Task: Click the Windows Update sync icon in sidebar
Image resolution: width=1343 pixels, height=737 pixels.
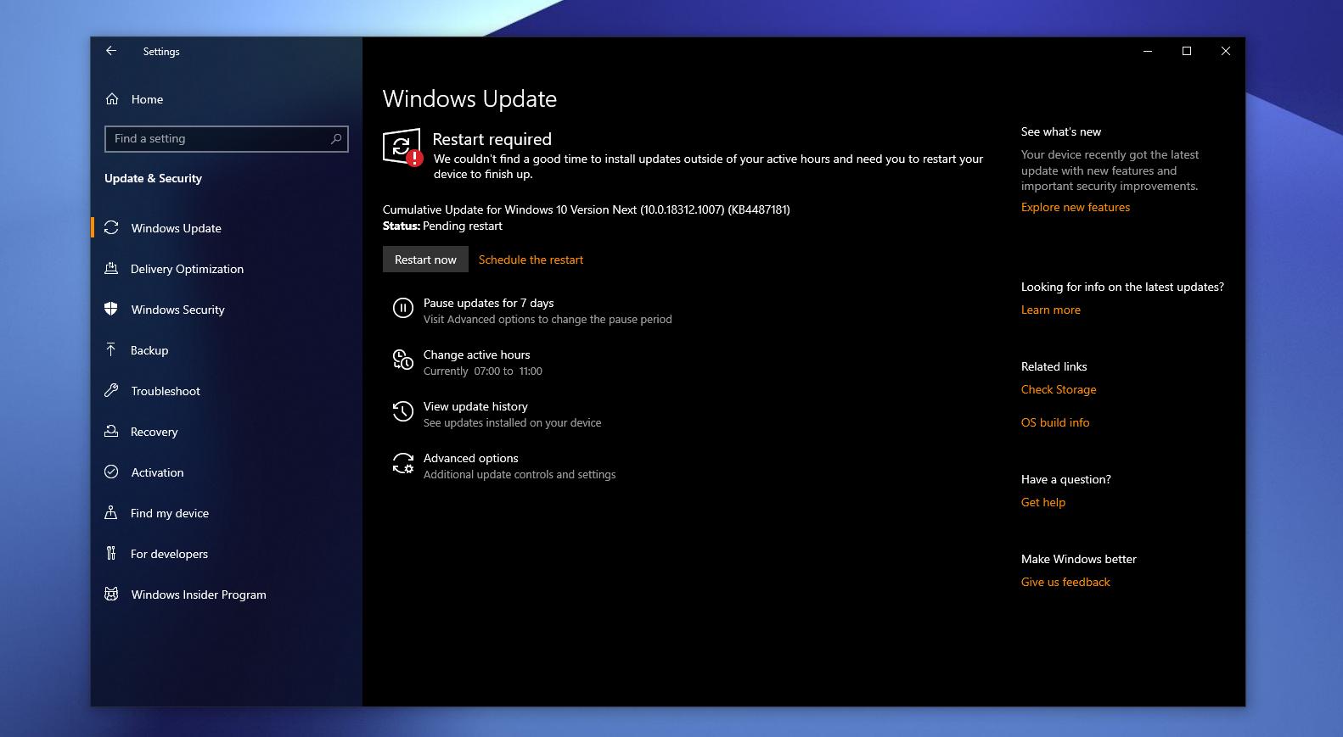Action: point(111,227)
